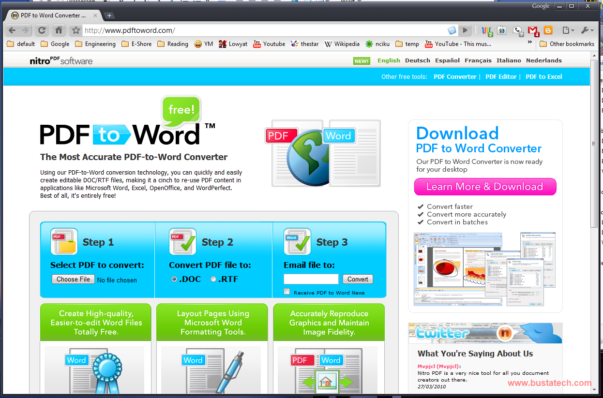Click the PDF Word house picture image

coord(328,370)
